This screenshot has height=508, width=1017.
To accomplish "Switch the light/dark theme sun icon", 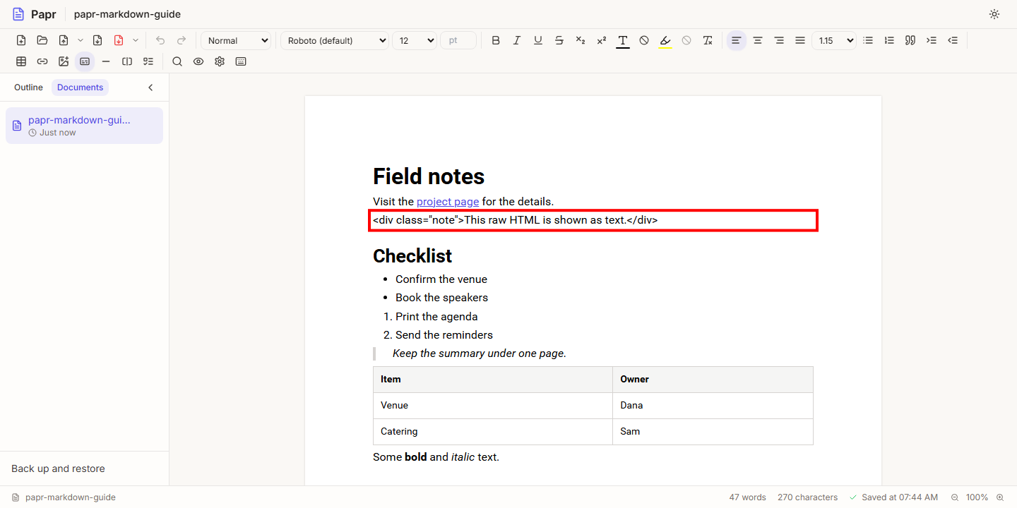I will click(994, 14).
